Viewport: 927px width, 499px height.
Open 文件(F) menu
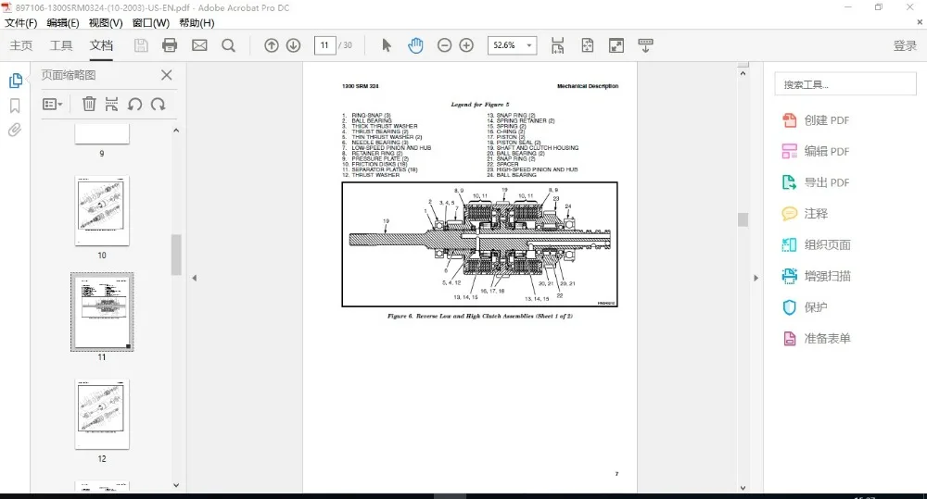(x=21, y=23)
